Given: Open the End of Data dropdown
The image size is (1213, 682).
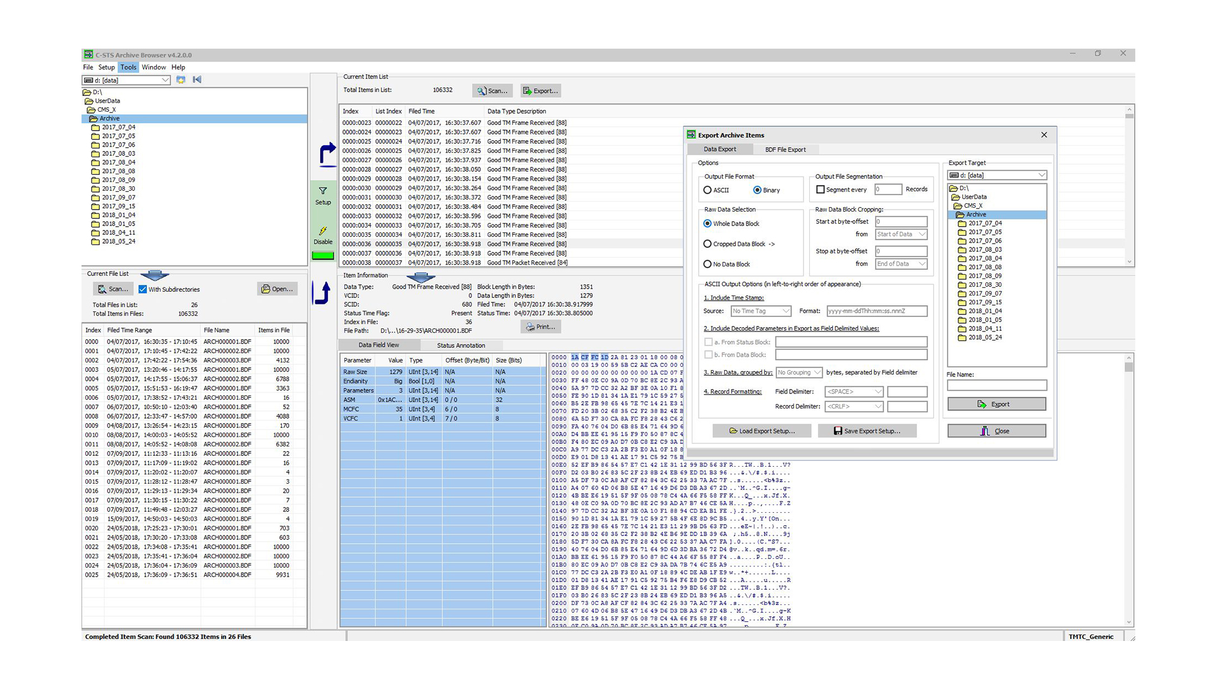Looking at the screenshot, I should point(901,264).
